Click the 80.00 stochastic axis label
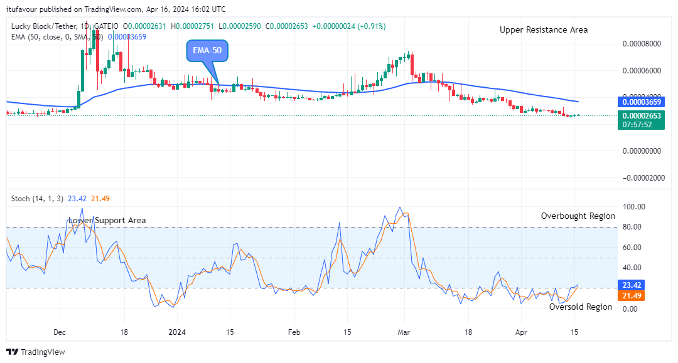This screenshot has width=678, height=363. pyautogui.click(x=632, y=227)
